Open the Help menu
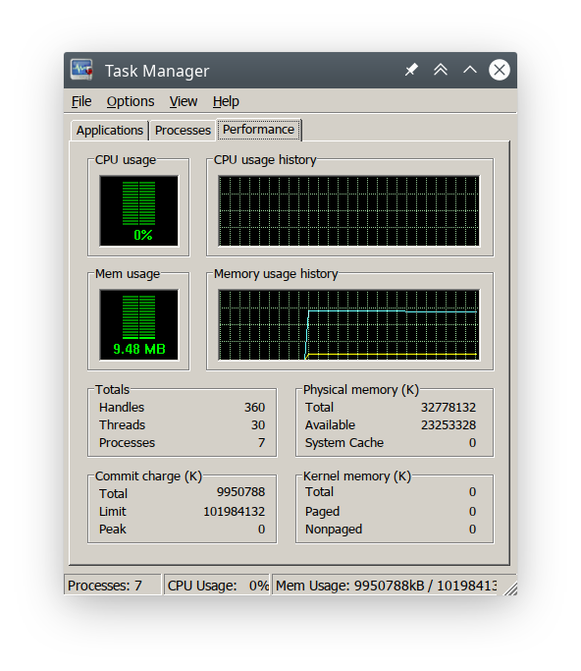The width and height of the screenshot is (581, 671). coord(226,101)
